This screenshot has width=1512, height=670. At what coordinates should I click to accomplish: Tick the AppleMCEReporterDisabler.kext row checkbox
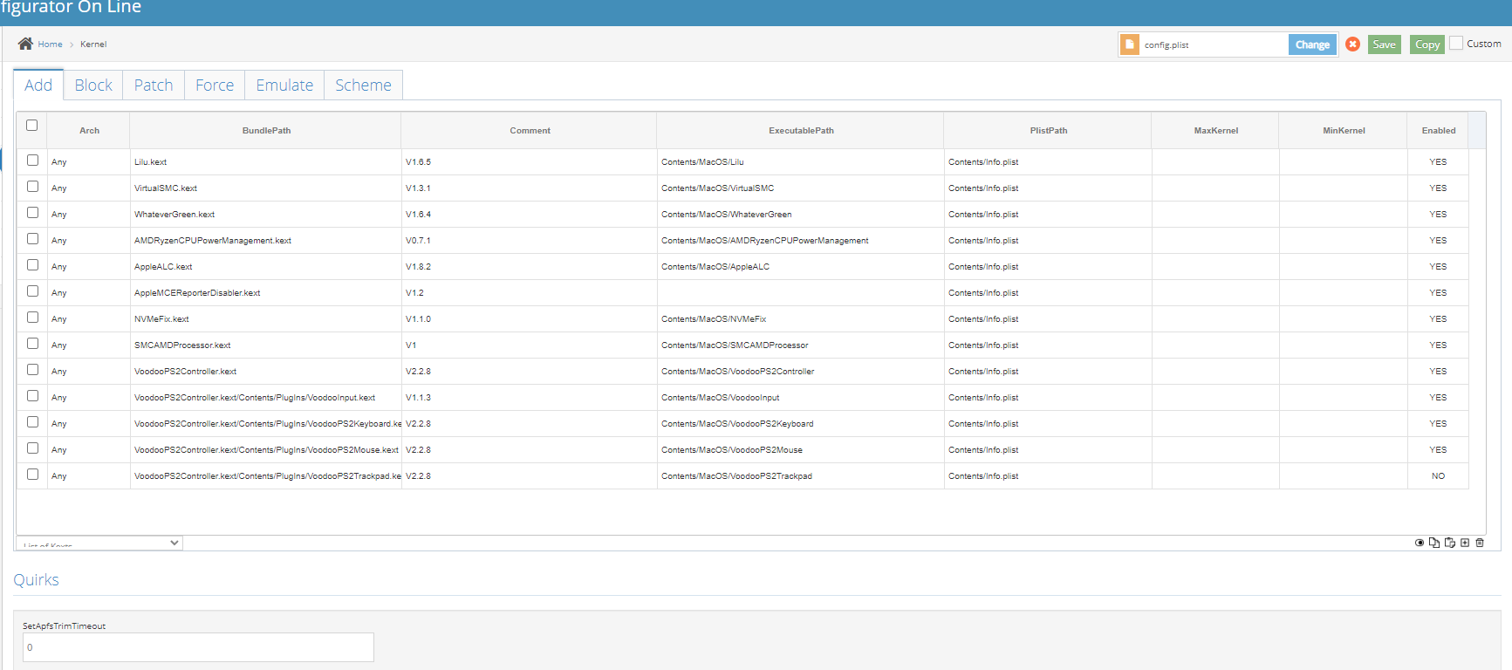click(x=33, y=291)
